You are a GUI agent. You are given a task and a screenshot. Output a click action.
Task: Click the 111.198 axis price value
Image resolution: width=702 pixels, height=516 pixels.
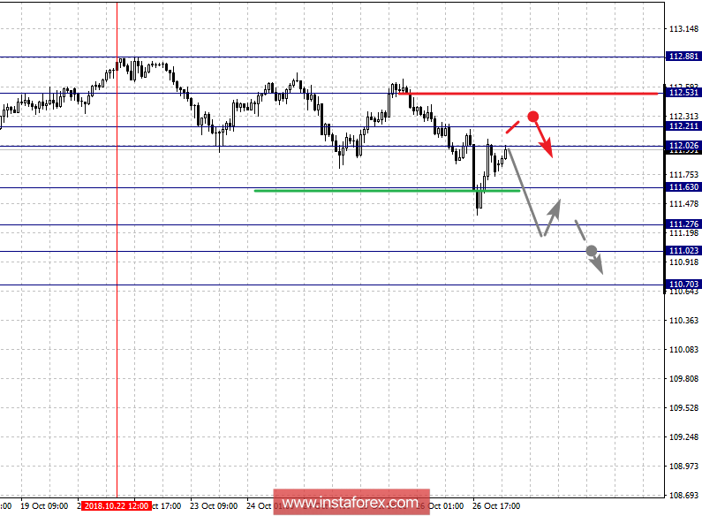click(x=683, y=233)
